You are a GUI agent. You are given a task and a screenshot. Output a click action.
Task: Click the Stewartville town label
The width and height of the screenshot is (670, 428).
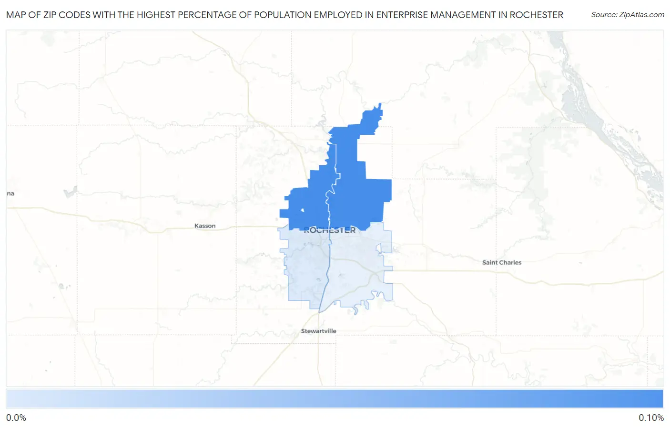[319, 331]
